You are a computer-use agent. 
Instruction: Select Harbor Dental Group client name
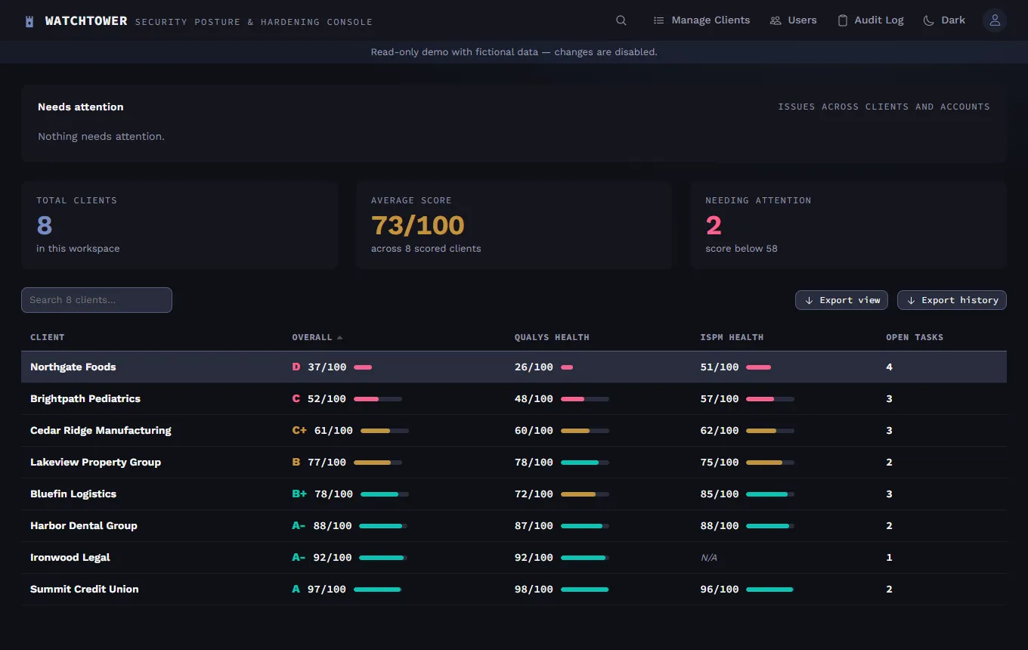point(84,526)
